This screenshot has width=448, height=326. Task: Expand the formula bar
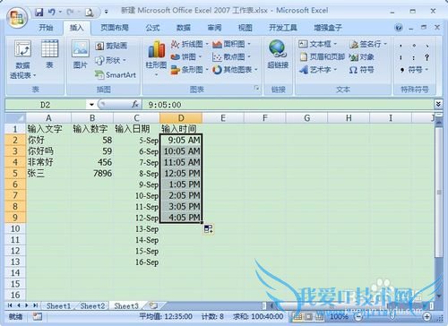(x=438, y=104)
